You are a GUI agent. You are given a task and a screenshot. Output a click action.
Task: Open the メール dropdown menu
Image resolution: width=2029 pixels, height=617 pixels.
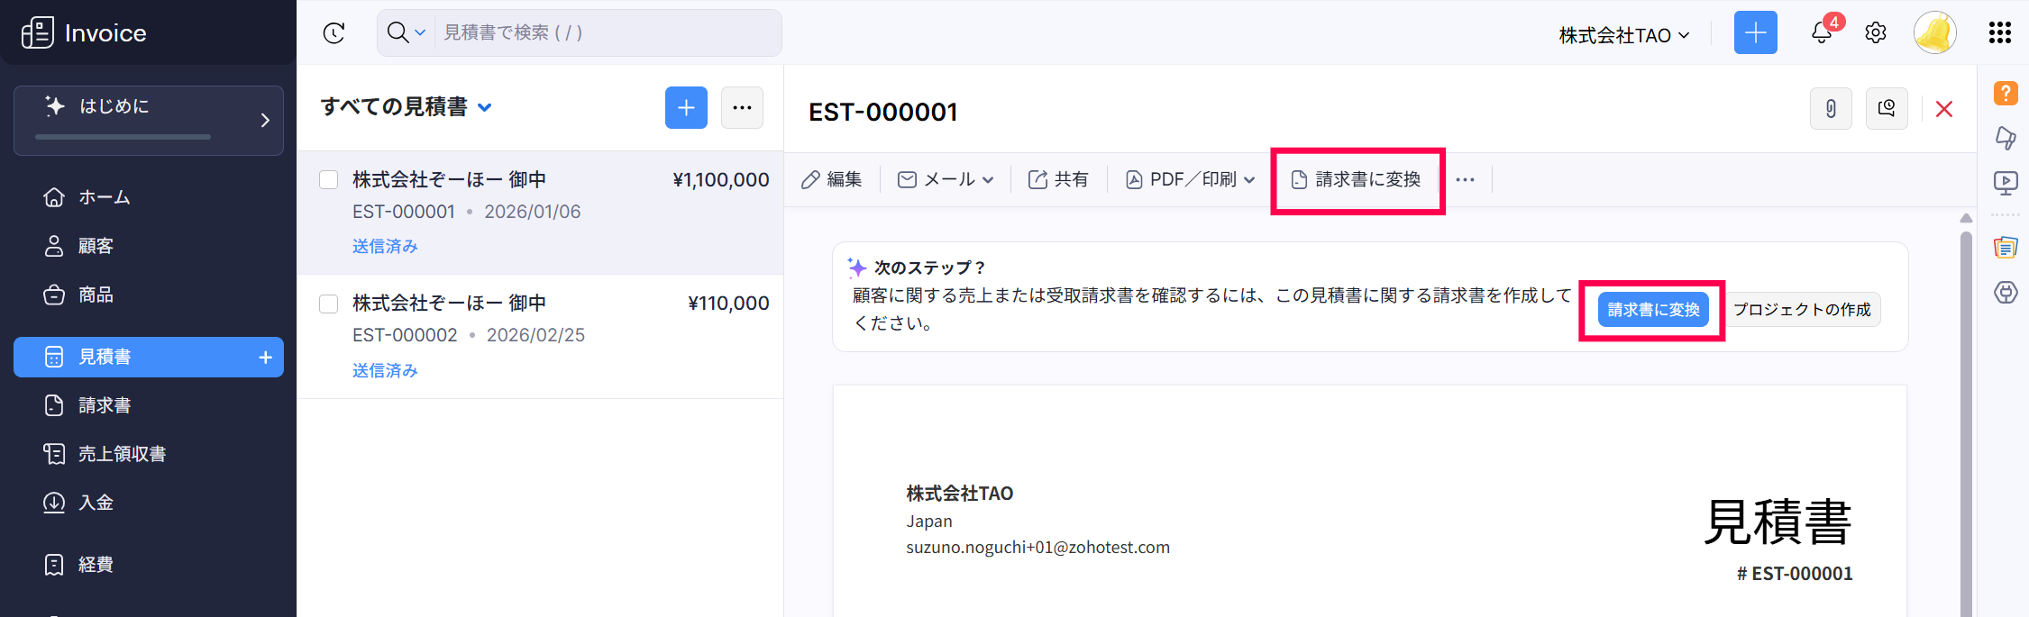tap(946, 180)
